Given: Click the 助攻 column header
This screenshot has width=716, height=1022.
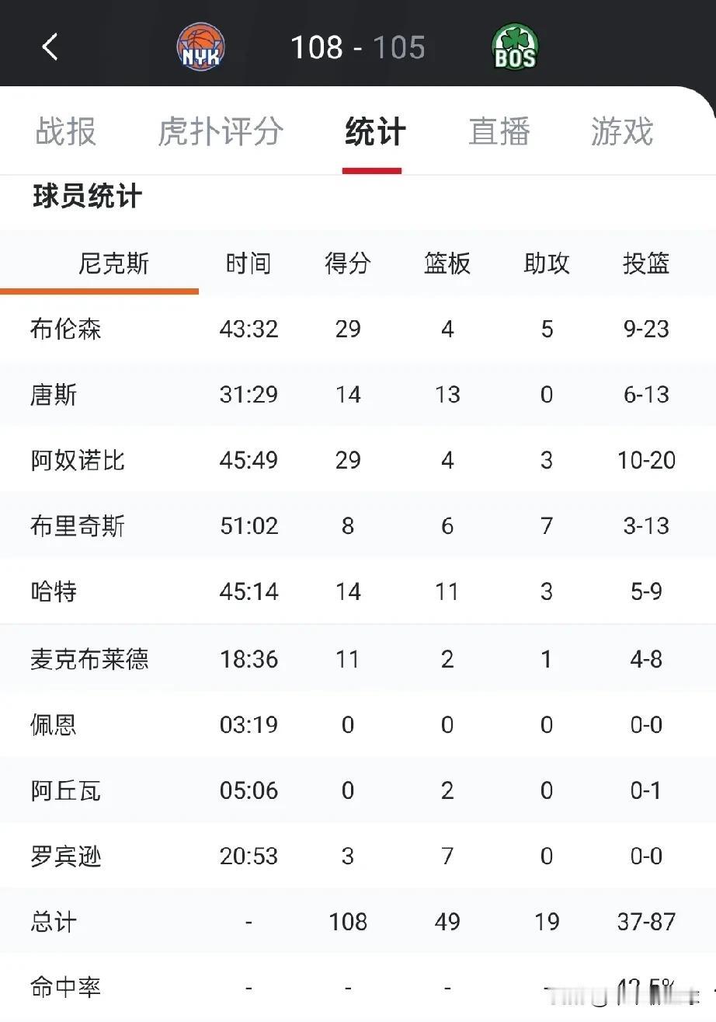Looking at the screenshot, I should 547,264.
